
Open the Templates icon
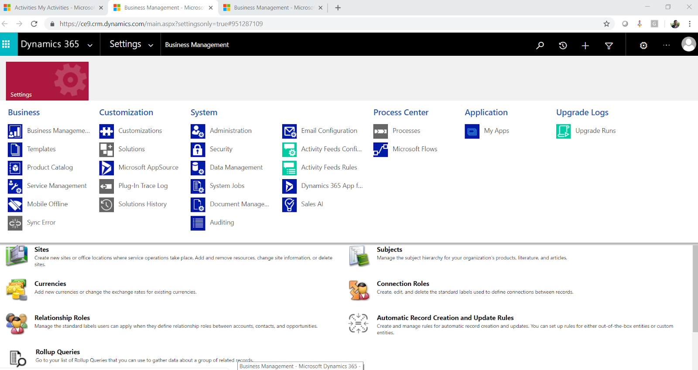tap(15, 149)
